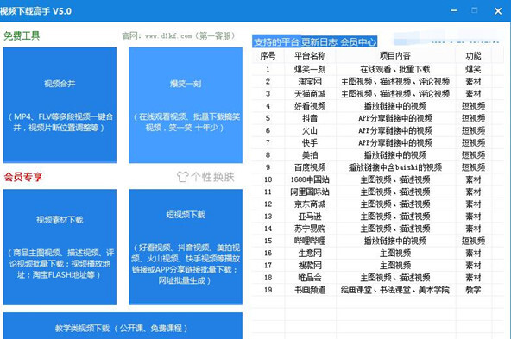Switch to the 支持的平台 tab
The width and height of the screenshot is (511, 339).
pyautogui.click(x=276, y=42)
